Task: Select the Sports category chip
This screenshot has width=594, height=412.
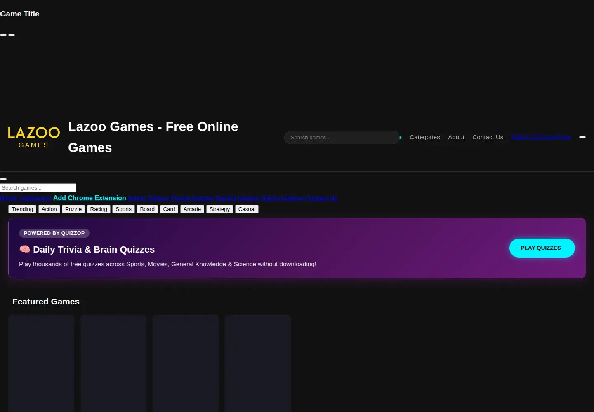Action: [x=124, y=209]
